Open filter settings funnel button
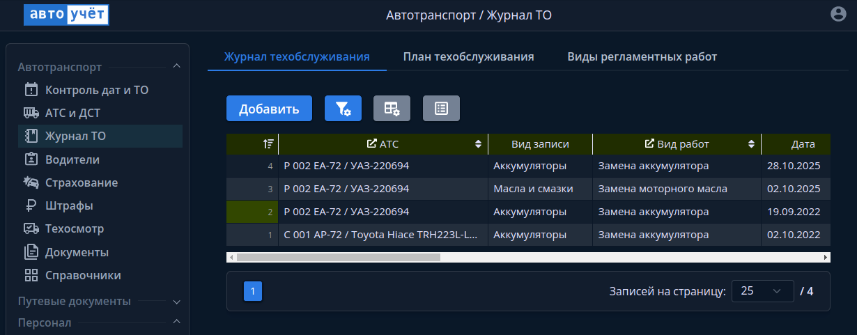This screenshot has width=857, height=335. (343, 109)
